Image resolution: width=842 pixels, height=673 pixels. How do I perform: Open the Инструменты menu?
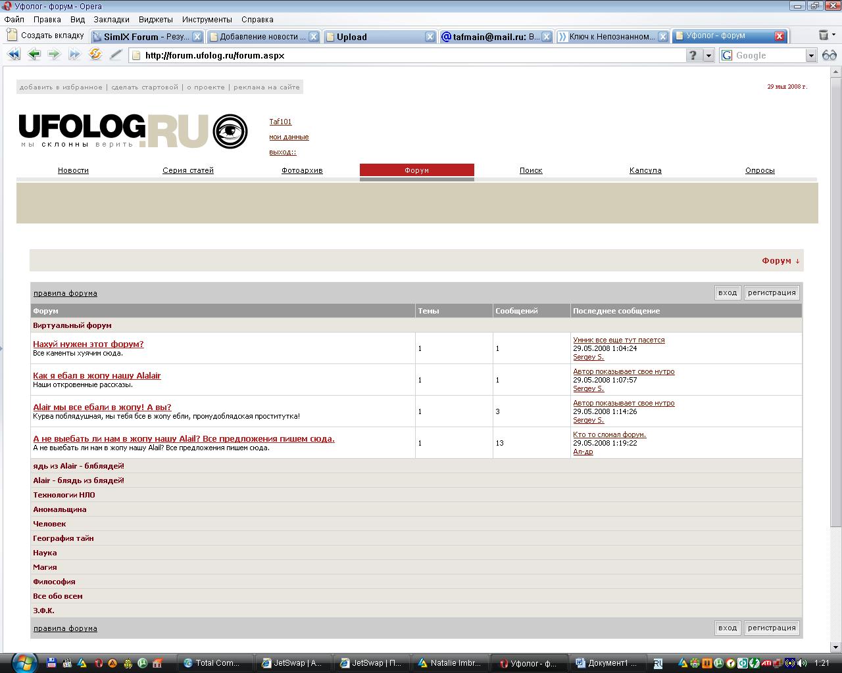tap(207, 20)
